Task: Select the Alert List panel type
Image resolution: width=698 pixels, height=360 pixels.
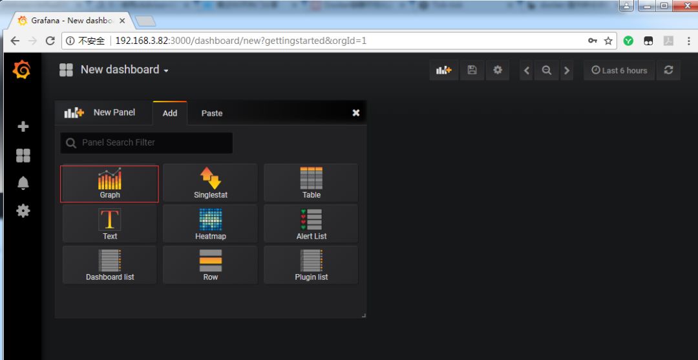Action: pos(311,224)
